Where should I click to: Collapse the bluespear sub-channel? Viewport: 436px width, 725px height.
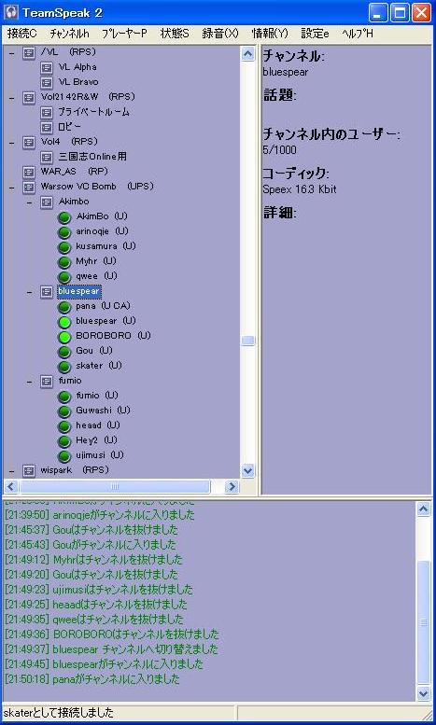point(30,292)
